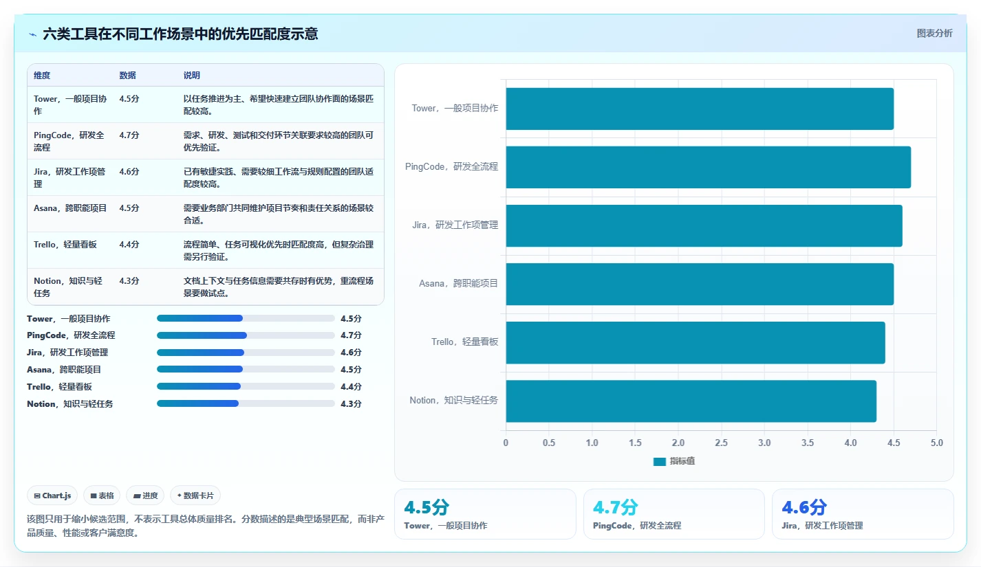The image size is (981, 567).
Task: Click description starting '需要业务部门共同维护'
Action: pyautogui.click(x=279, y=214)
